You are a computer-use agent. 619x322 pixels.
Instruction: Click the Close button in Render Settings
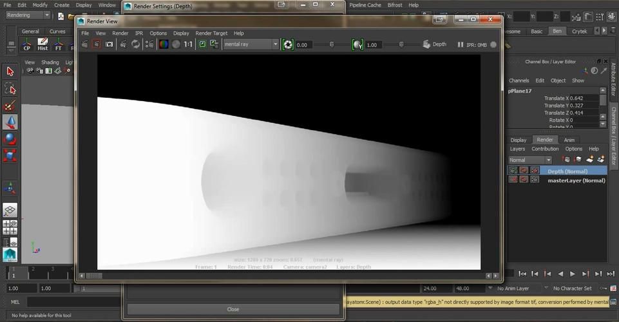pyautogui.click(x=233, y=309)
